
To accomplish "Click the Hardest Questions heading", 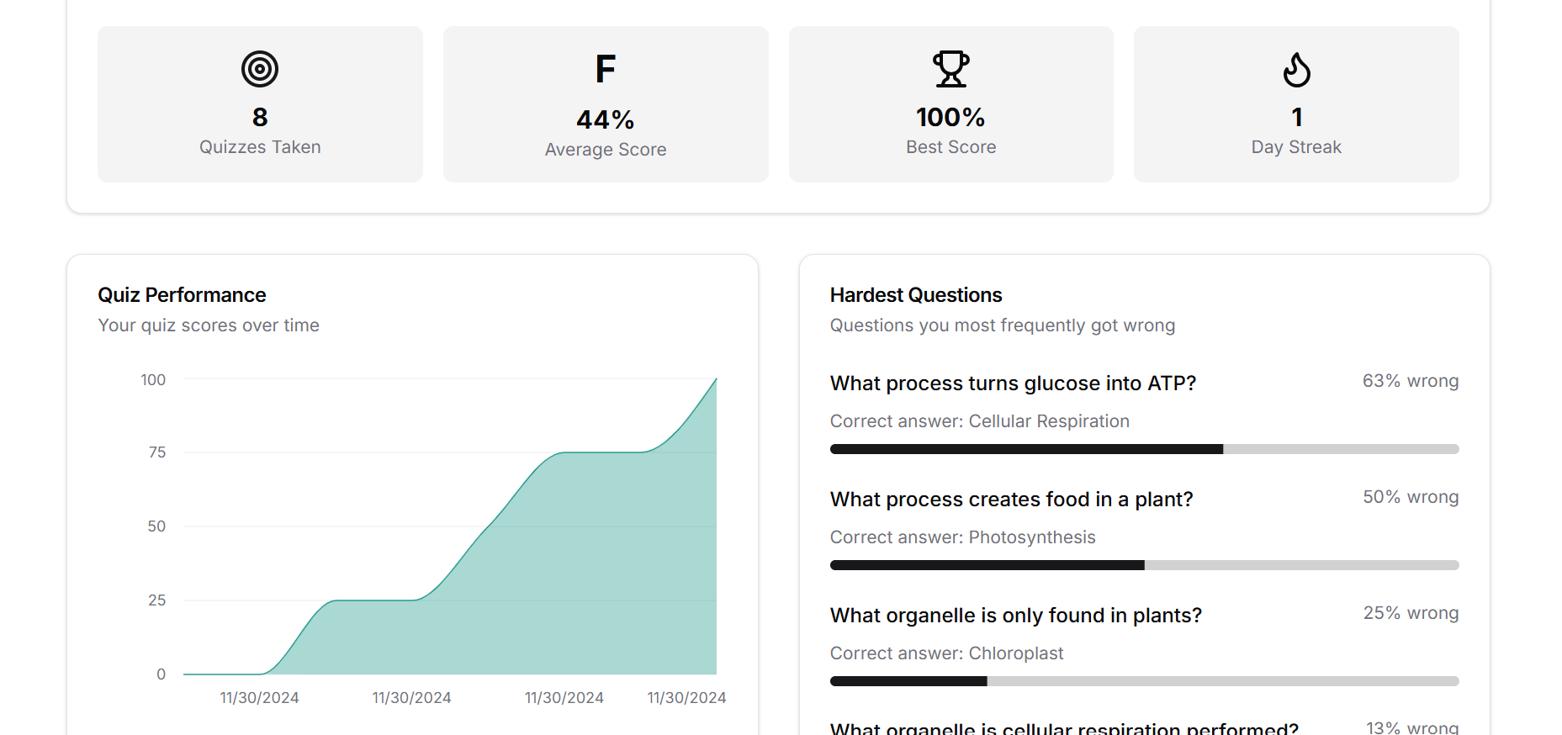I will tap(916, 295).
